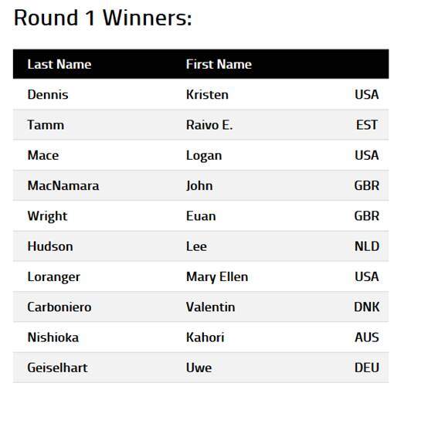Select first name Logan
This screenshot has height=427, width=438.
(204, 156)
